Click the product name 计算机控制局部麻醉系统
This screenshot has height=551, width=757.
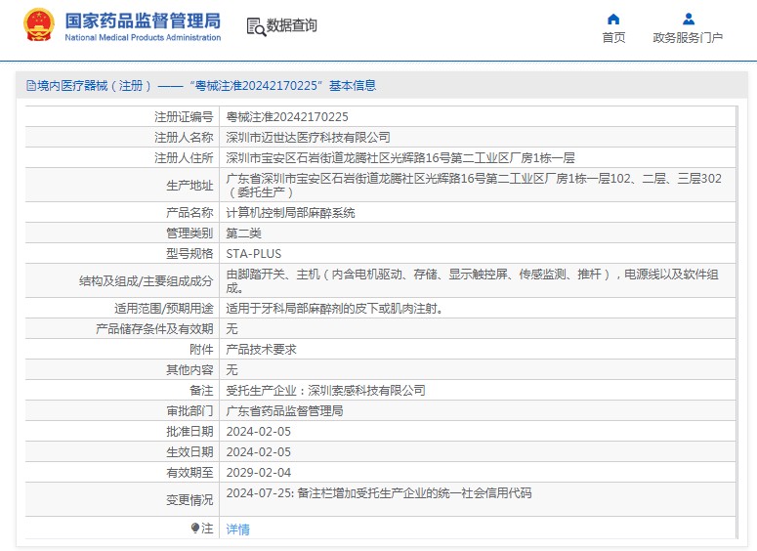point(290,212)
